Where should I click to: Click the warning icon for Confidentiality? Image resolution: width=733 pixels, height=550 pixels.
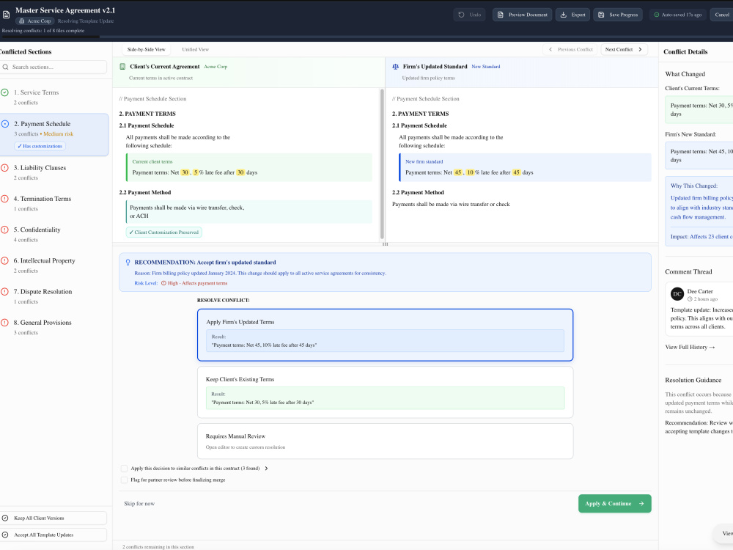[x=4, y=230]
